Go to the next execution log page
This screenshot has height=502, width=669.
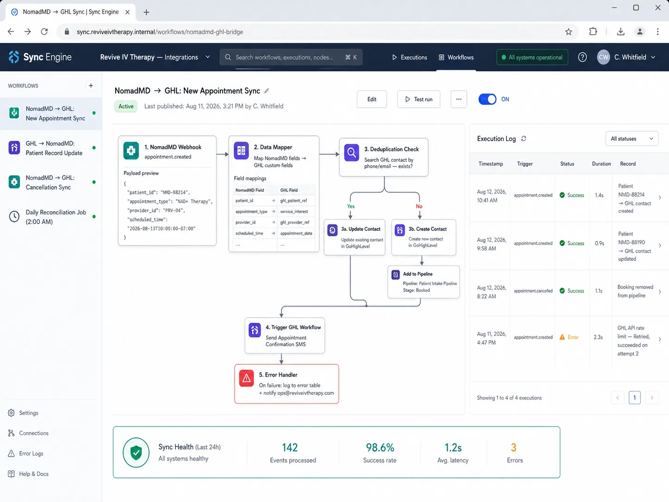coord(652,398)
